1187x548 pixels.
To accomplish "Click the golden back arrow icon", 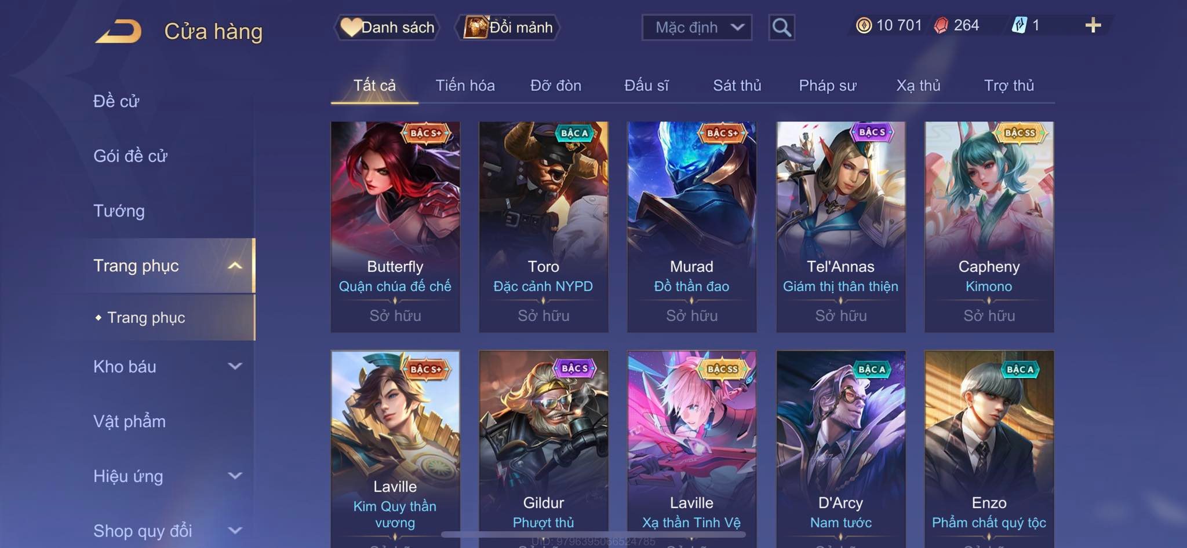I will 119,31.
